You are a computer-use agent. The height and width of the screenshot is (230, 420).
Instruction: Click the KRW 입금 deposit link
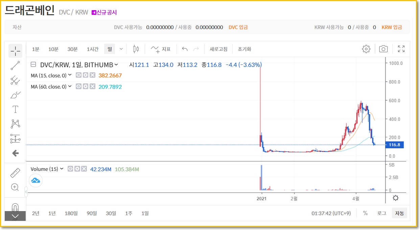click(392, 27)
